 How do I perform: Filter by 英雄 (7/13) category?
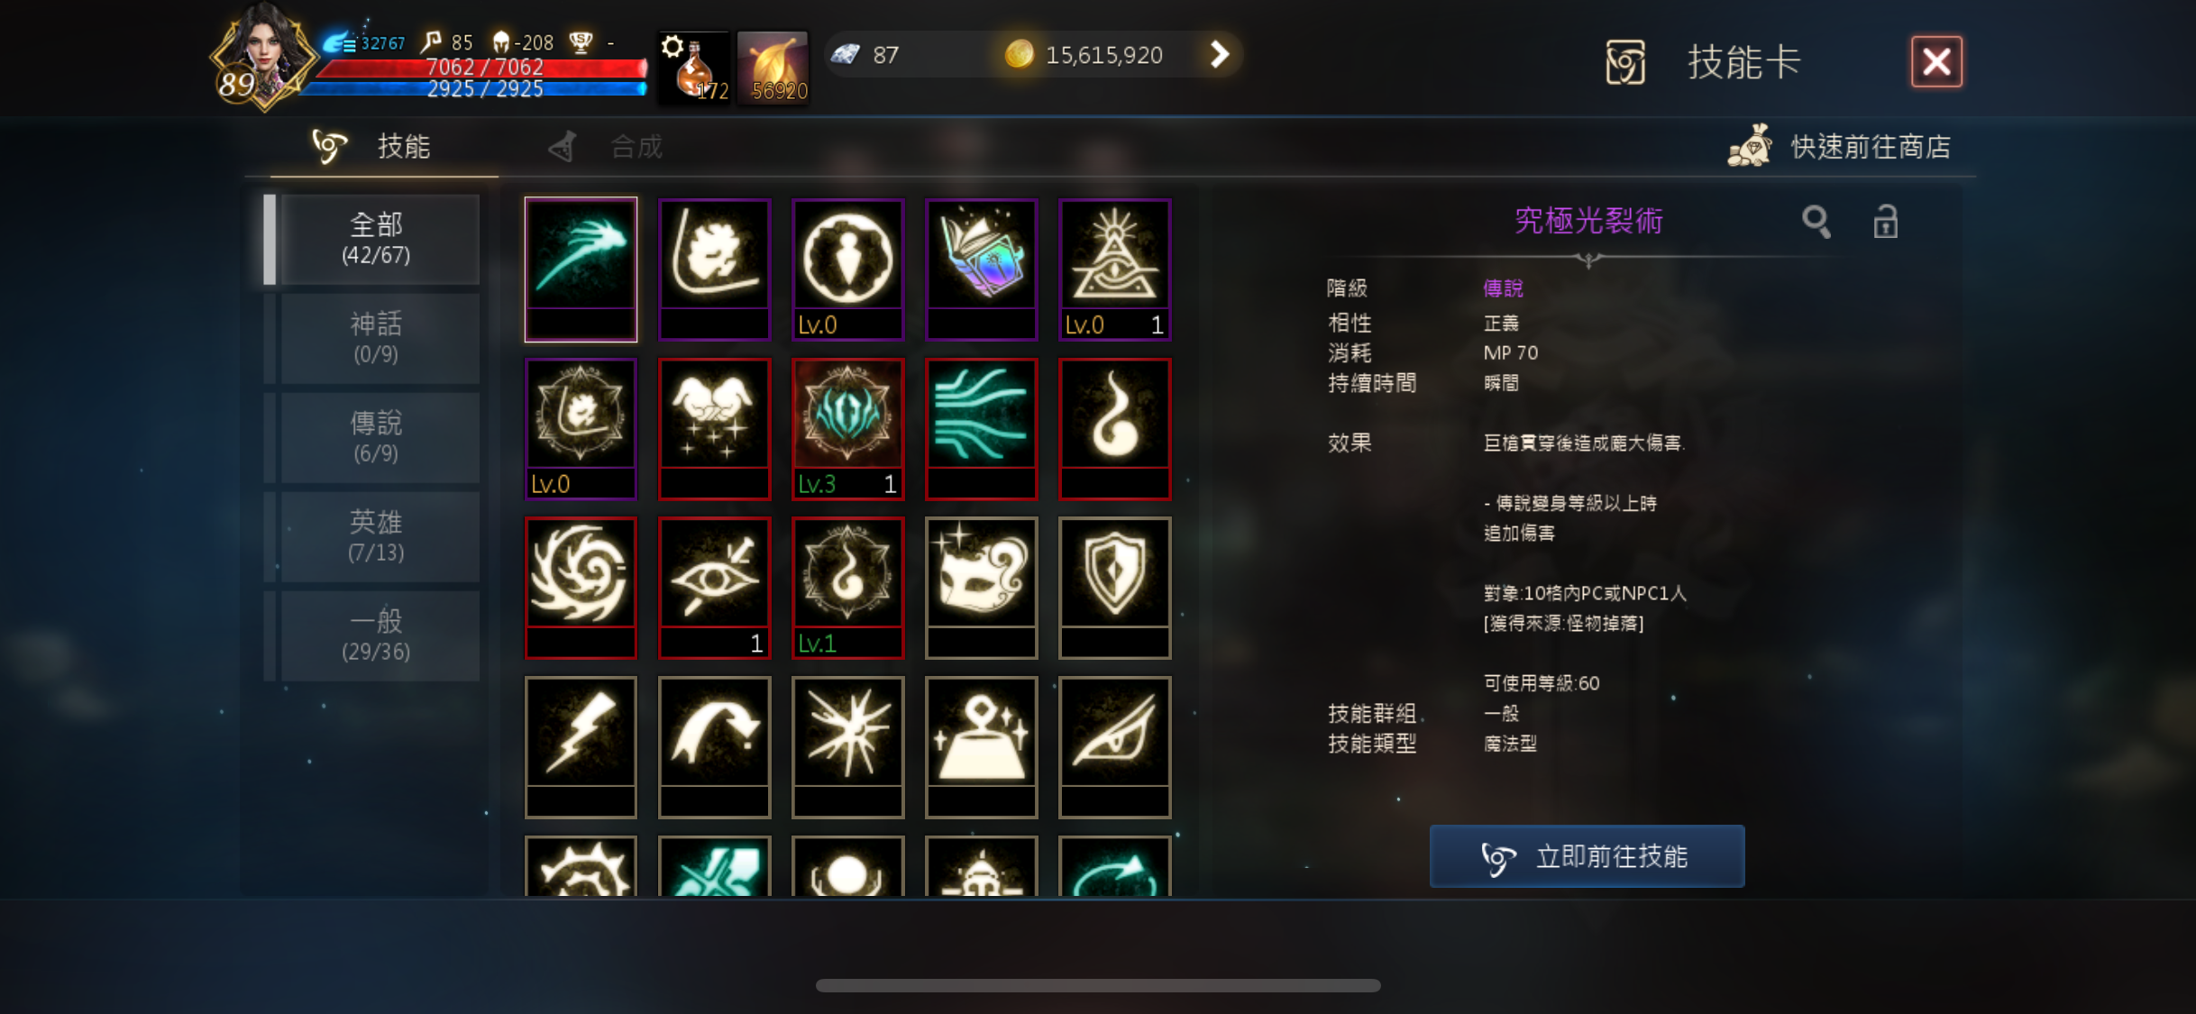tap(376, 536)
